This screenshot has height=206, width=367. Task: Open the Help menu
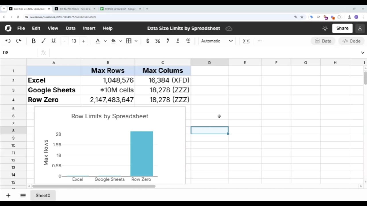108,28
